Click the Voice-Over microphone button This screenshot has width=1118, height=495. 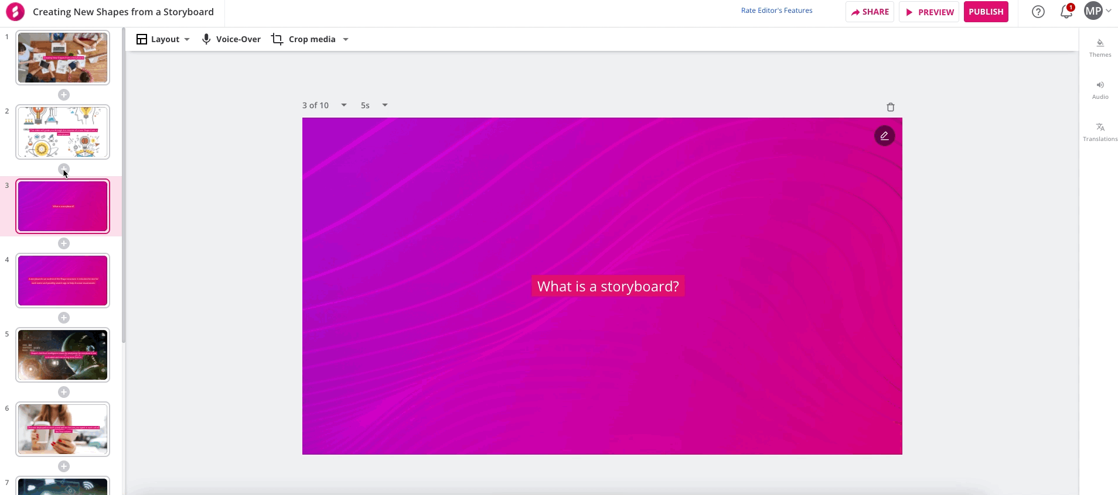click(231, 39)
